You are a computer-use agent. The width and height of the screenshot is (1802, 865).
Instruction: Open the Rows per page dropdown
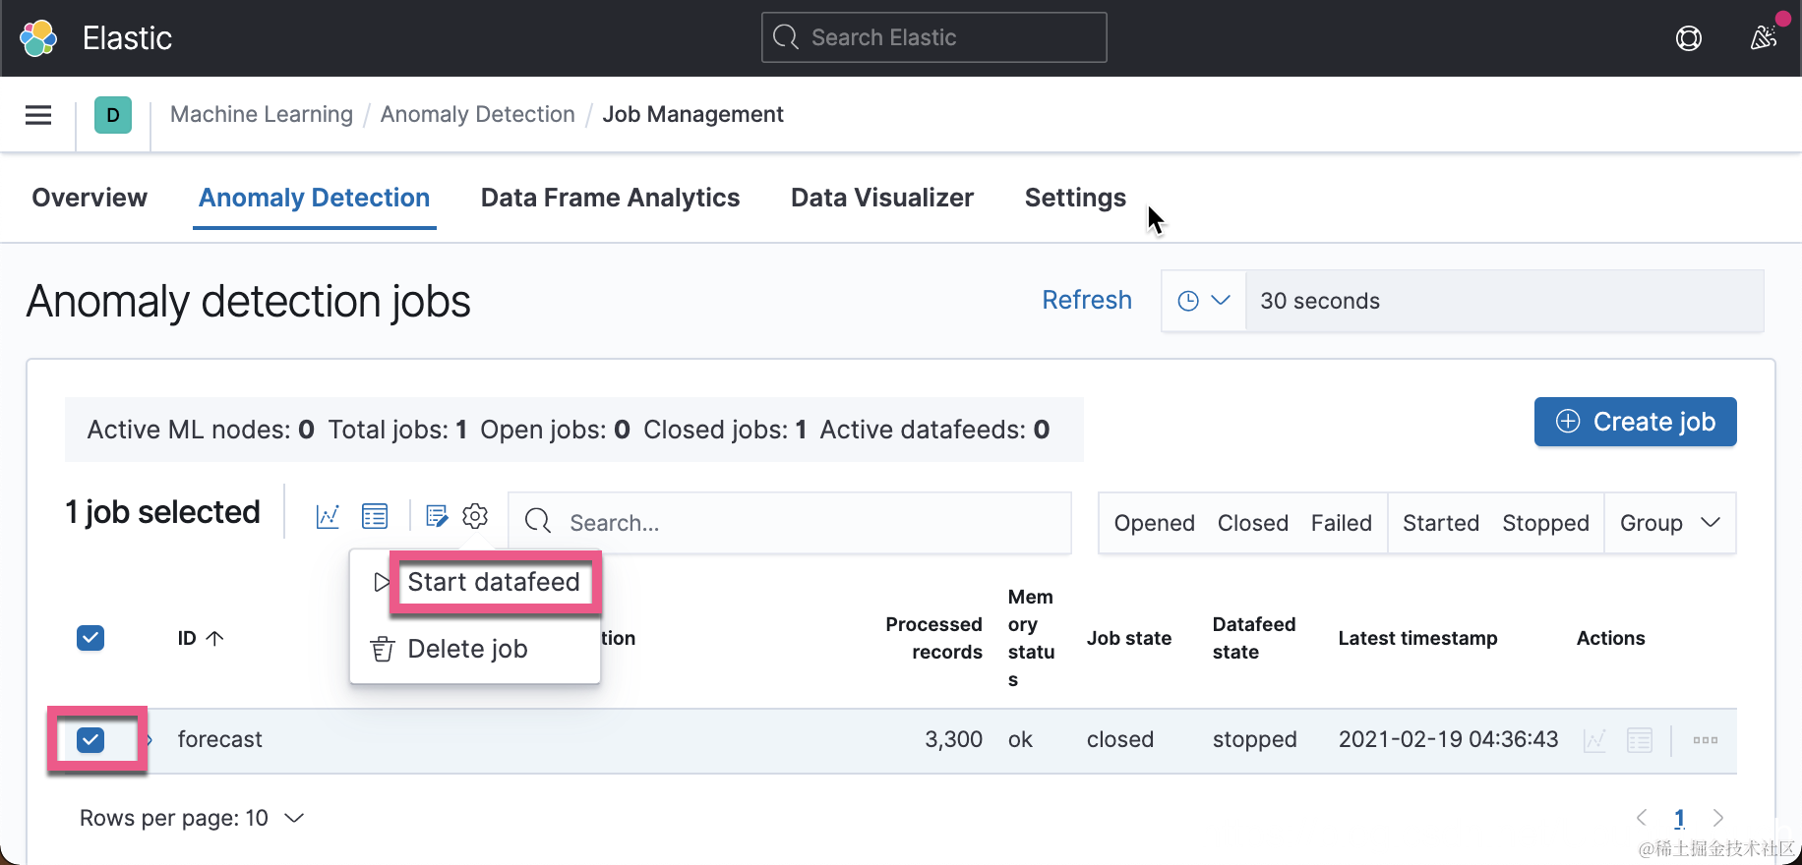[x=192, y=818]
